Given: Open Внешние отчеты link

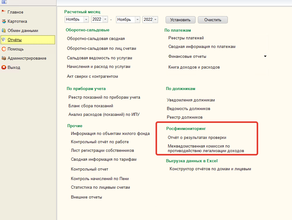Looking at the screenshot, I should pyautogui.click(x=87, y=197).
